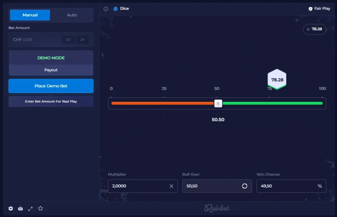Click the Multiplier X icon
Image resolution: width=337 pixels, height=217 pixels.
point(171,186)
